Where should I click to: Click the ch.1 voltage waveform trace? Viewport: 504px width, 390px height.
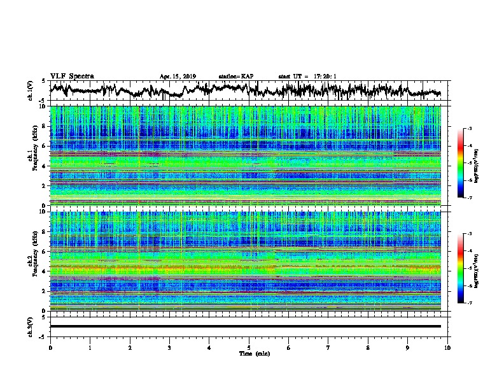pos(245,90)
